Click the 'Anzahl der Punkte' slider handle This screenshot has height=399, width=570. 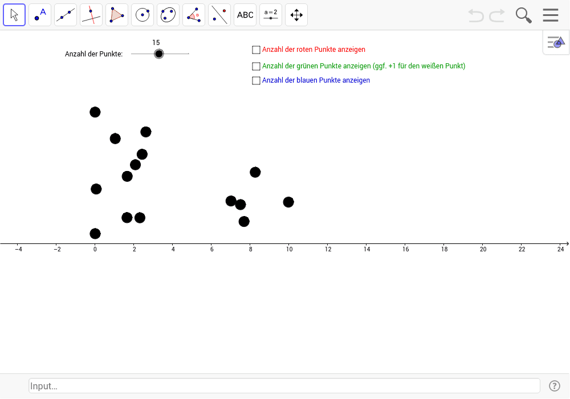coord(159,54)
